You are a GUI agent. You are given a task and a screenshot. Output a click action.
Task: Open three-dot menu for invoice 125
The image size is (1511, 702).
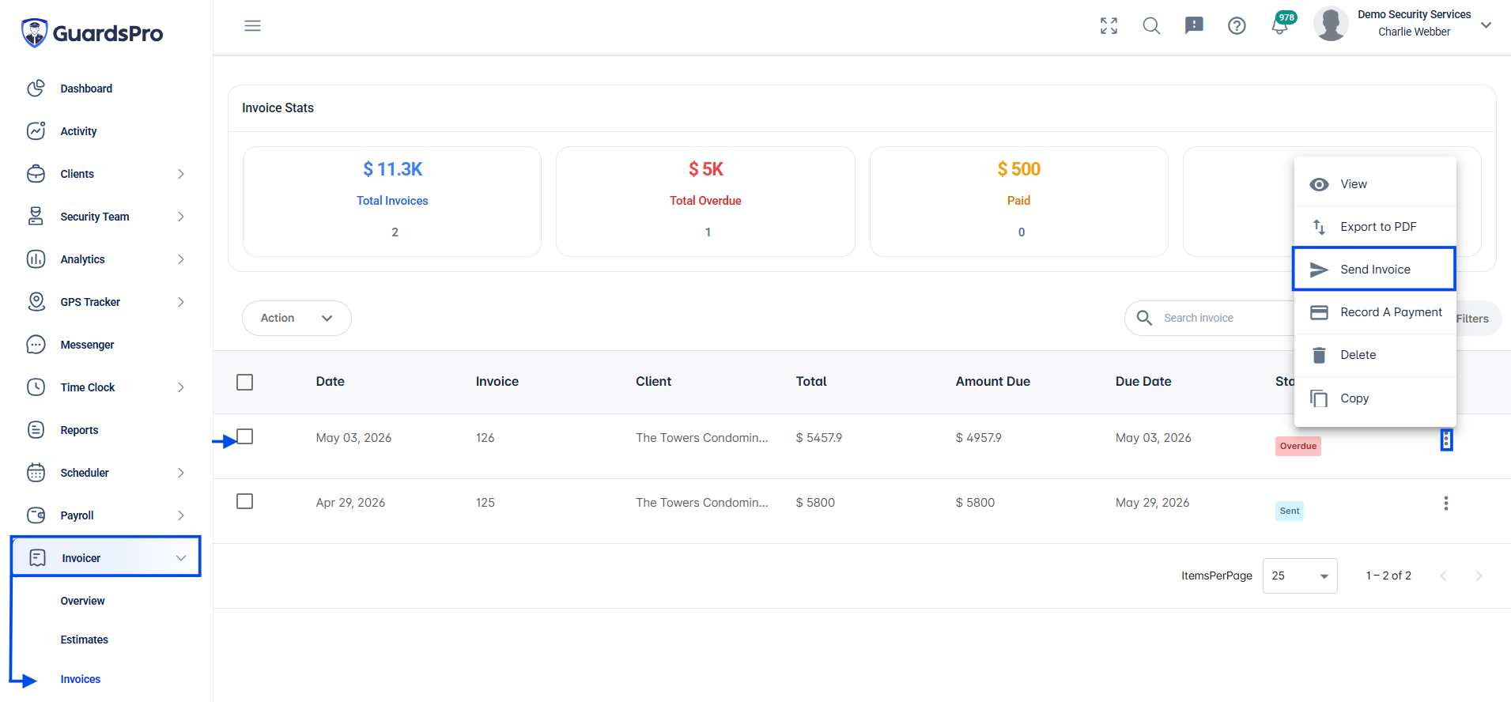coord(1446,504)
